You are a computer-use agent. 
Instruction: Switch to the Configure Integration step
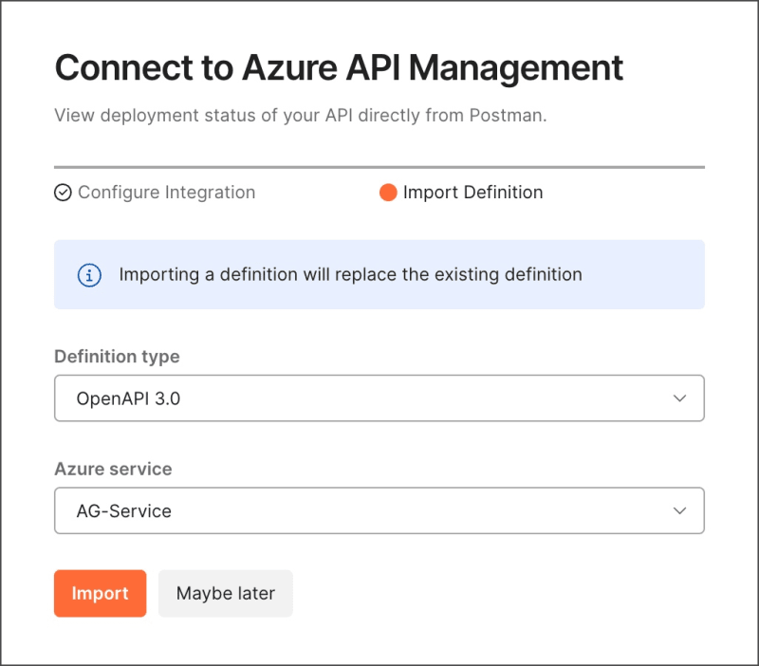166,192
